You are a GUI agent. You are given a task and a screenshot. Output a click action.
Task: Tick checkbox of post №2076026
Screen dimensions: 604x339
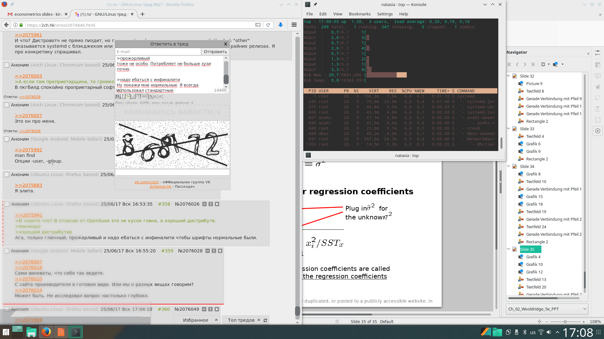pyautogui.click(x=7, y=204)
